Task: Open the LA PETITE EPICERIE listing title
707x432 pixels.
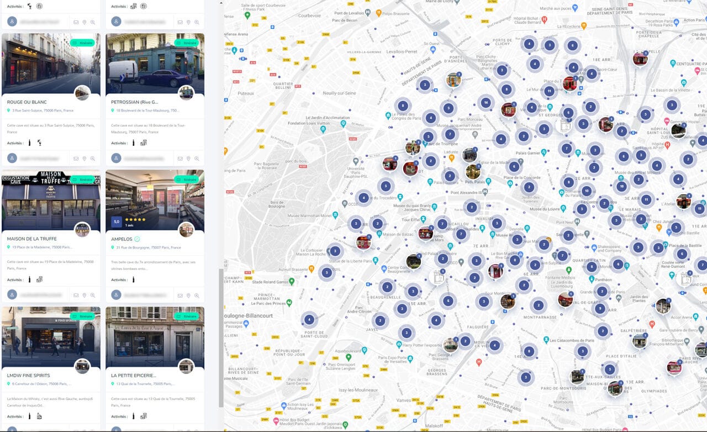Action: (133, 376)
